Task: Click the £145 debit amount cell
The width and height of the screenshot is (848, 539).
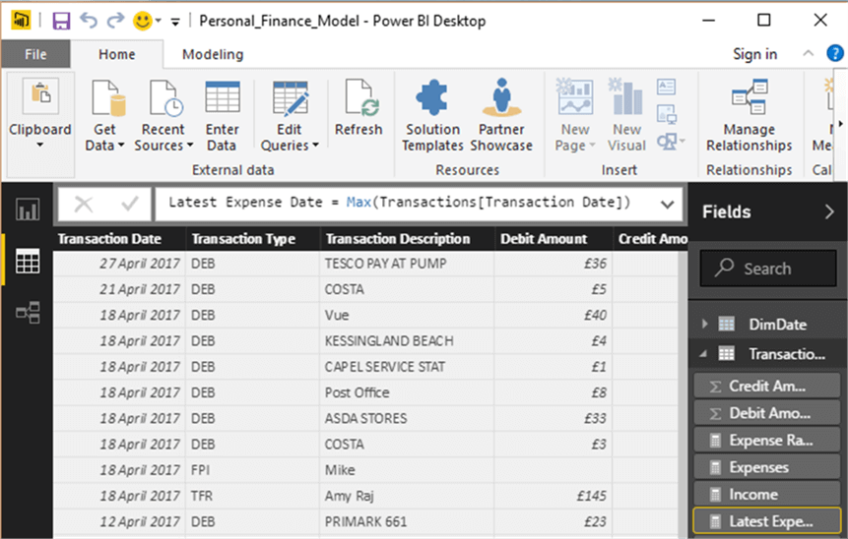Action: coord(554,496)
